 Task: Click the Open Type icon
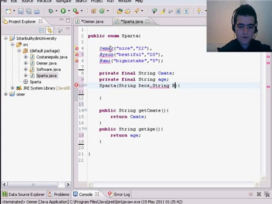(x=120, y=11)
